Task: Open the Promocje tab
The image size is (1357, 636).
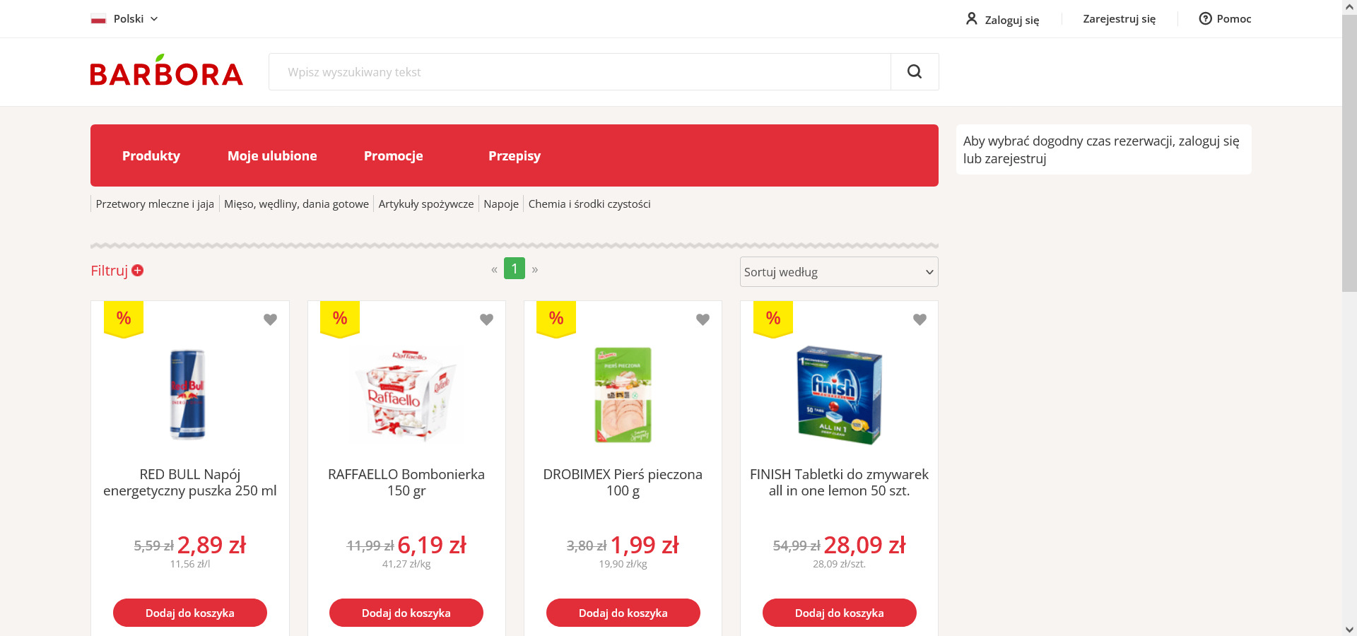Action: pyautogui.click(x=393, y=155)
